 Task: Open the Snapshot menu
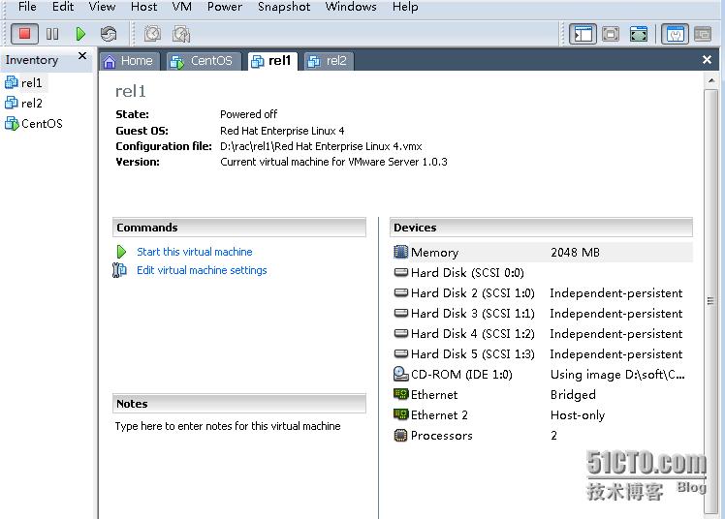(x=284, y=7)
